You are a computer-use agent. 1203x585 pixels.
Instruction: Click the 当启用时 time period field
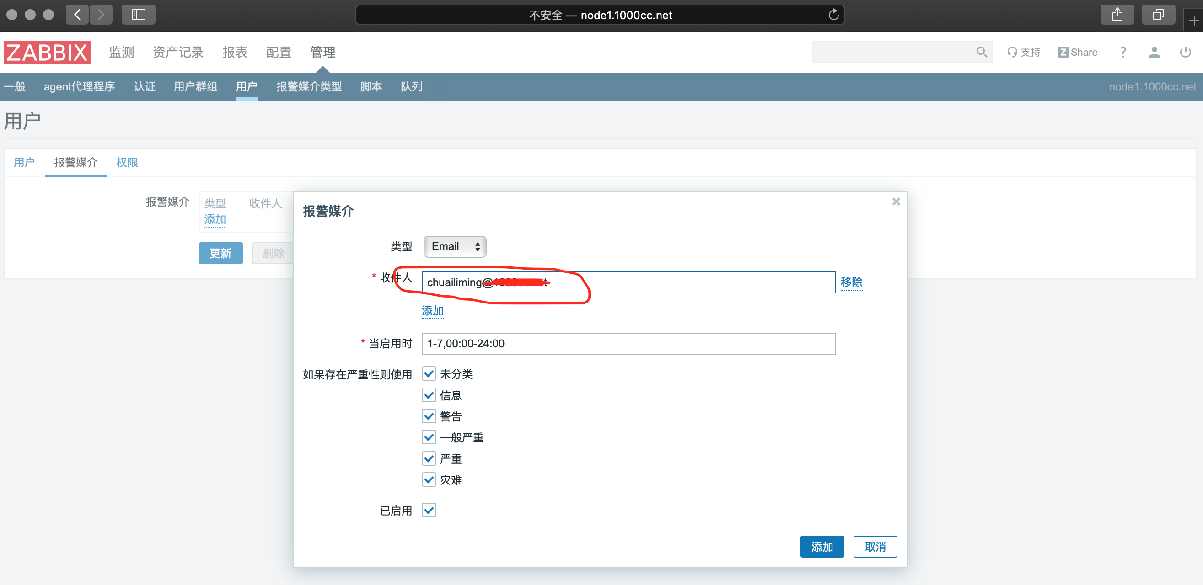(628, 343)
